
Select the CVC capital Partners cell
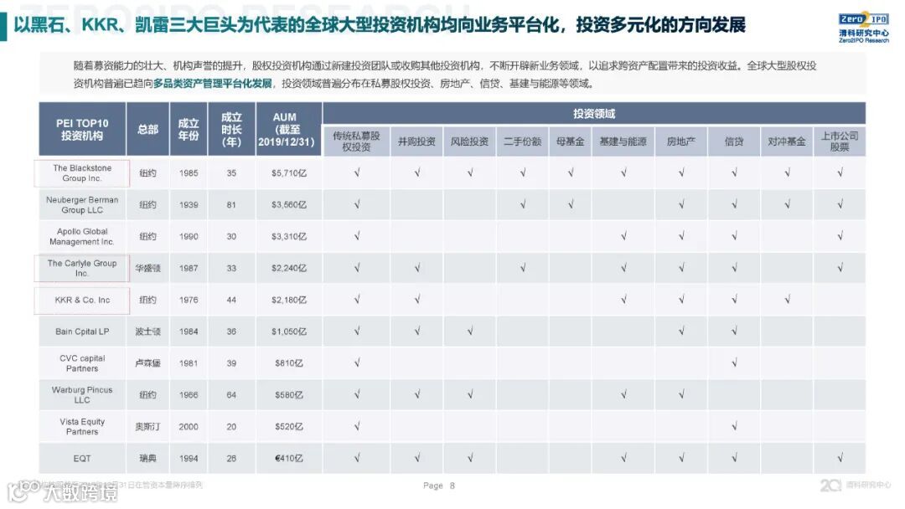tap(82, 363)
